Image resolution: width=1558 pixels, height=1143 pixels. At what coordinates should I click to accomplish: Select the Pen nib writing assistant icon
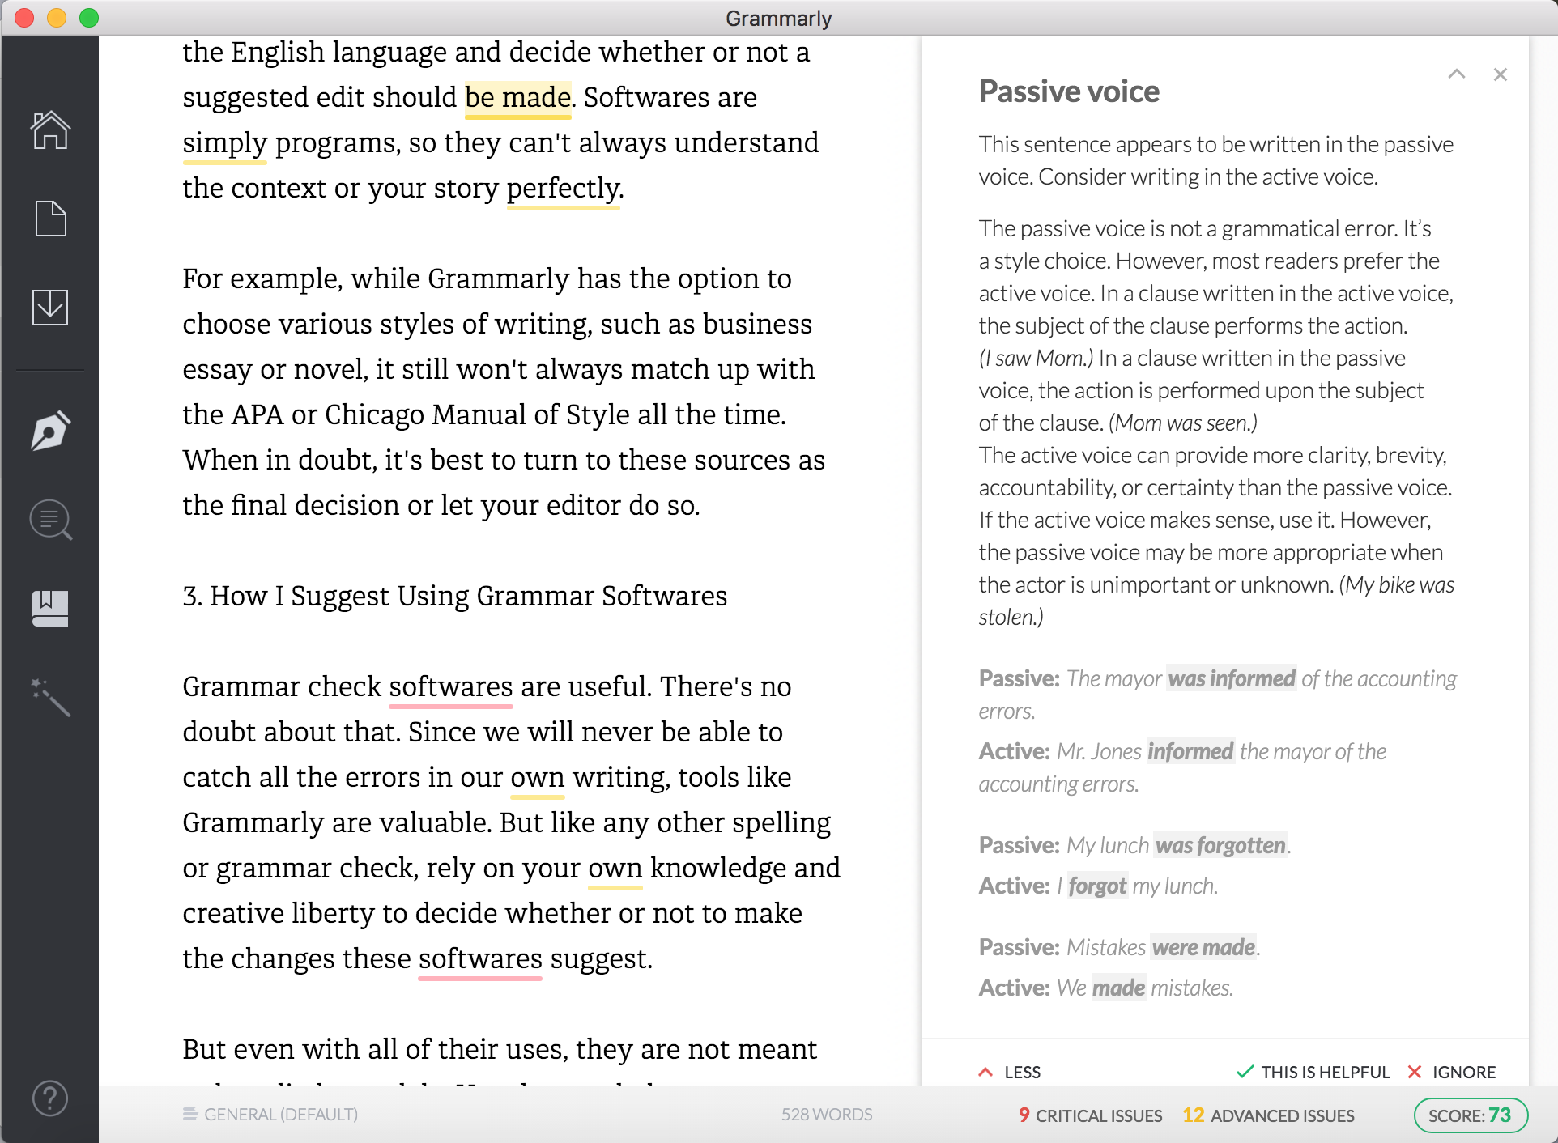tap(50, 431)
